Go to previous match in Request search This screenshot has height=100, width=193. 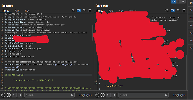(x=14, y=95)
